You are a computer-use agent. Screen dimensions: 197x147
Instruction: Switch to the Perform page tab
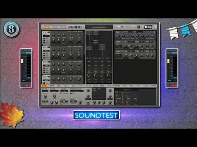point(55,27)
